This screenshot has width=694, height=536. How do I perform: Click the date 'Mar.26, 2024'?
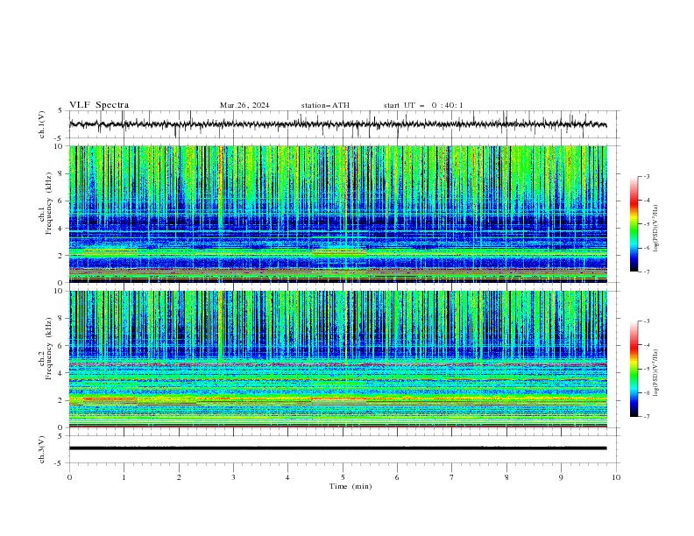(x=244, y=105)
